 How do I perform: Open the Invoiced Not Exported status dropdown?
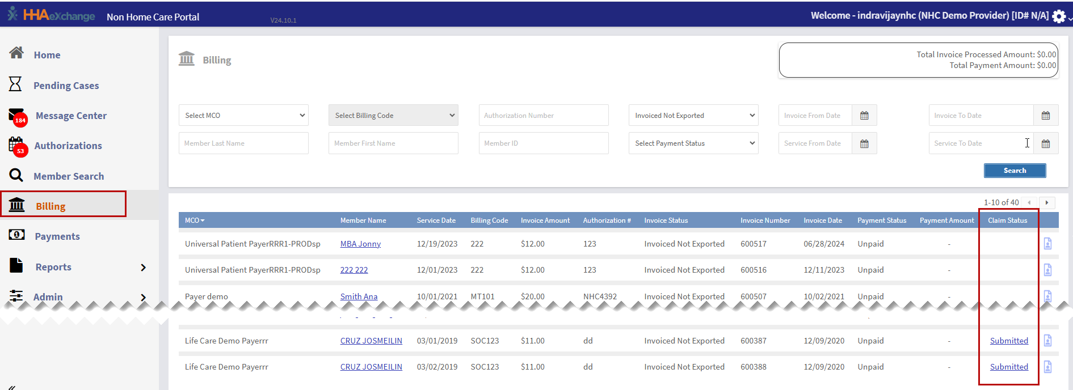pyautogui.click(x=693, y=116)
